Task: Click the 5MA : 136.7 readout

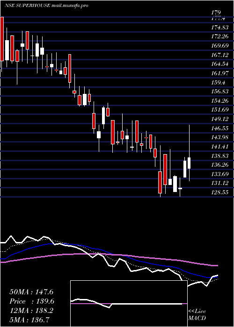Action: (30, 320)
